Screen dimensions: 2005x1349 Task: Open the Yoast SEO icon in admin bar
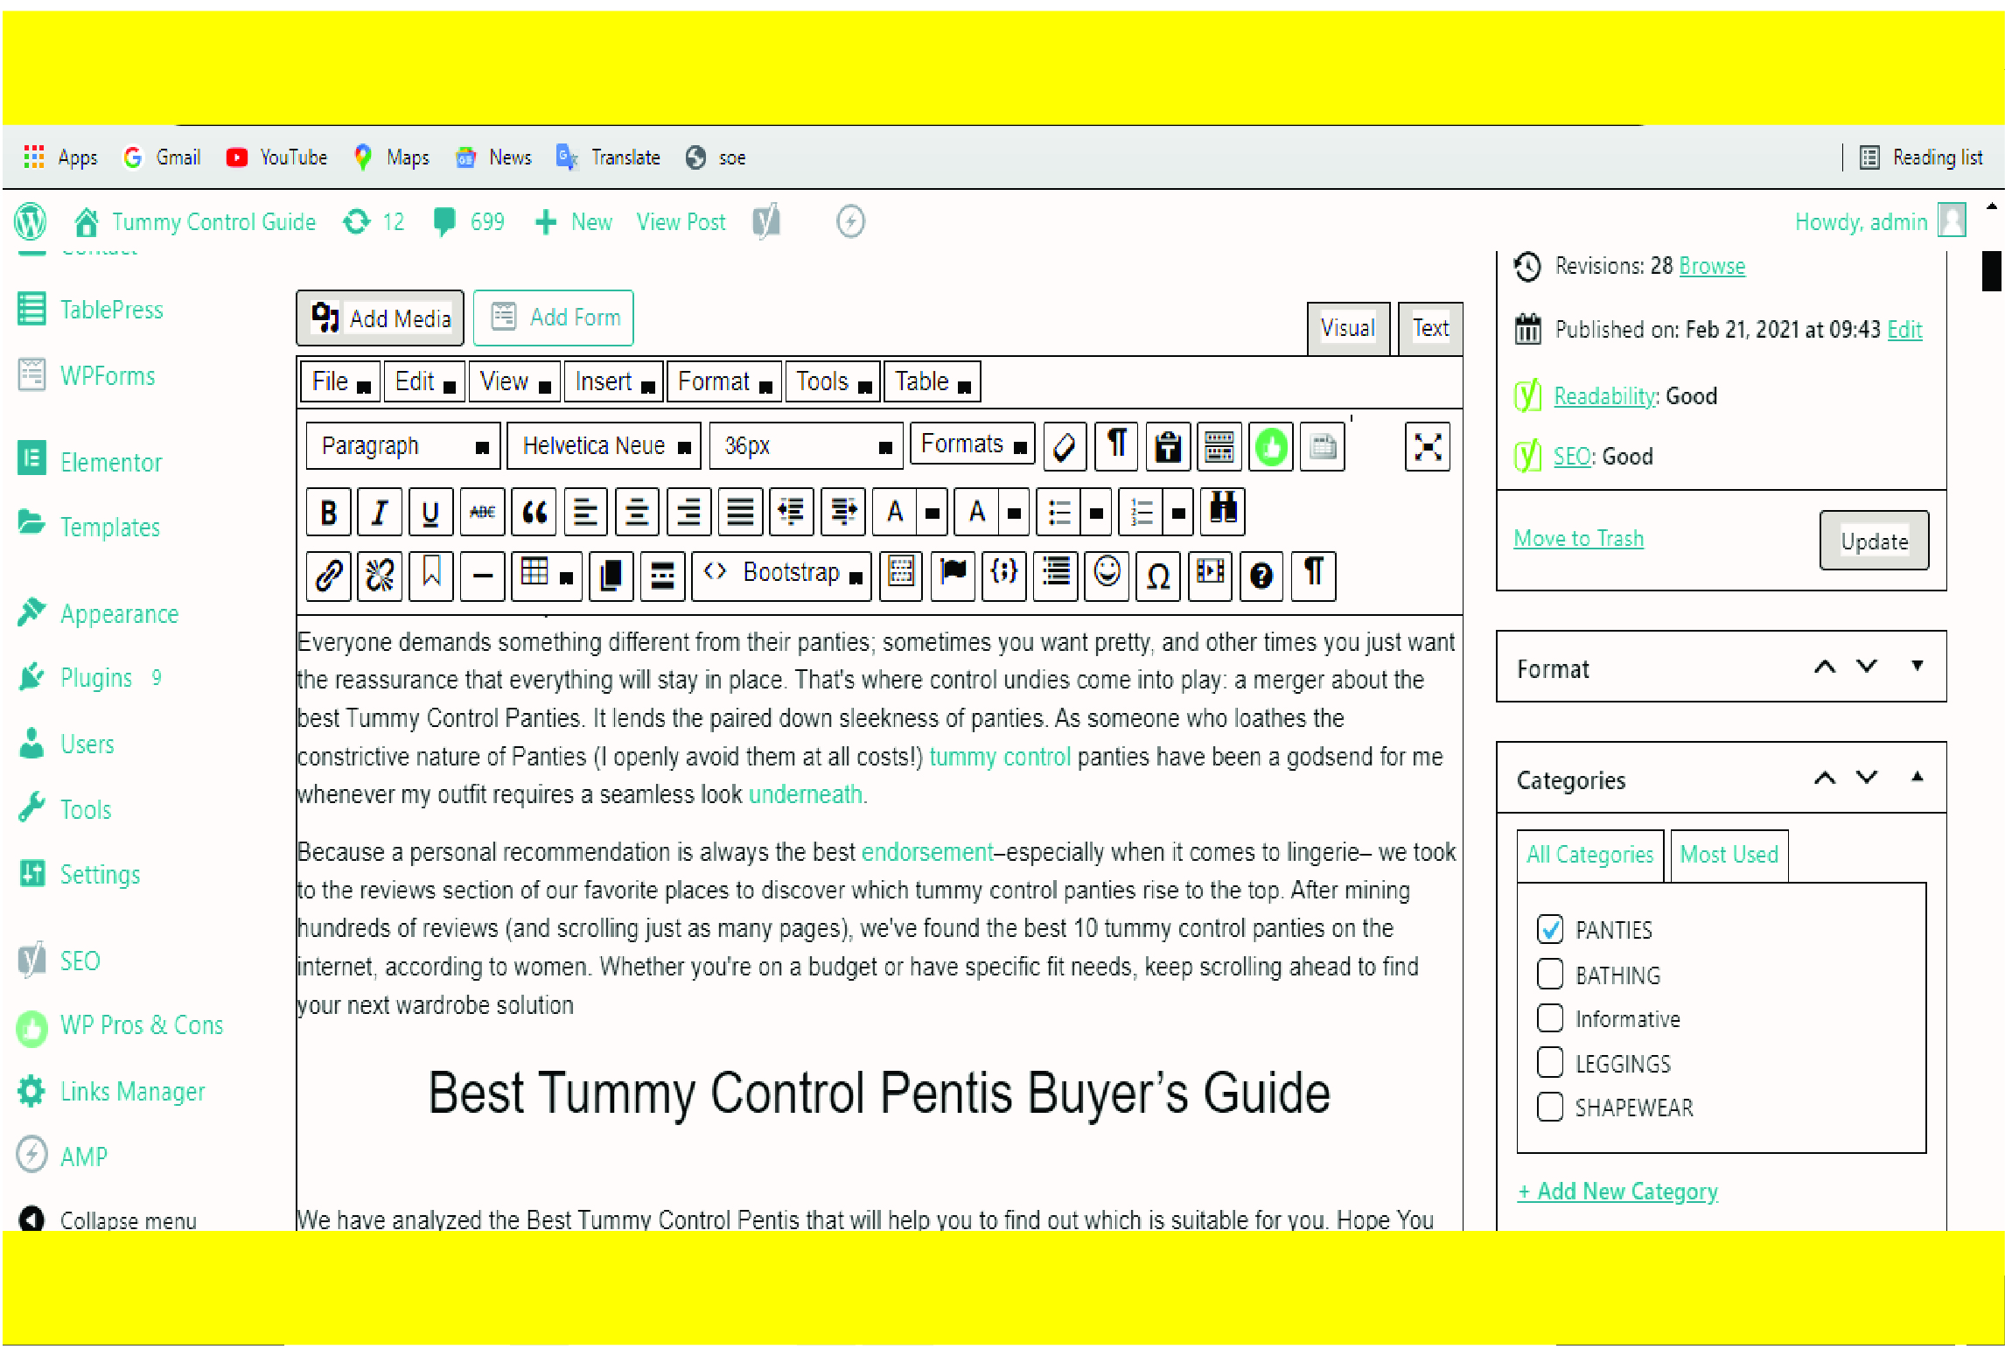pyautogui.click(x=767, y=221)
